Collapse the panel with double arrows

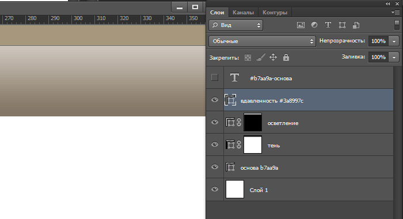pyautogui.click(x=388, y=3)
